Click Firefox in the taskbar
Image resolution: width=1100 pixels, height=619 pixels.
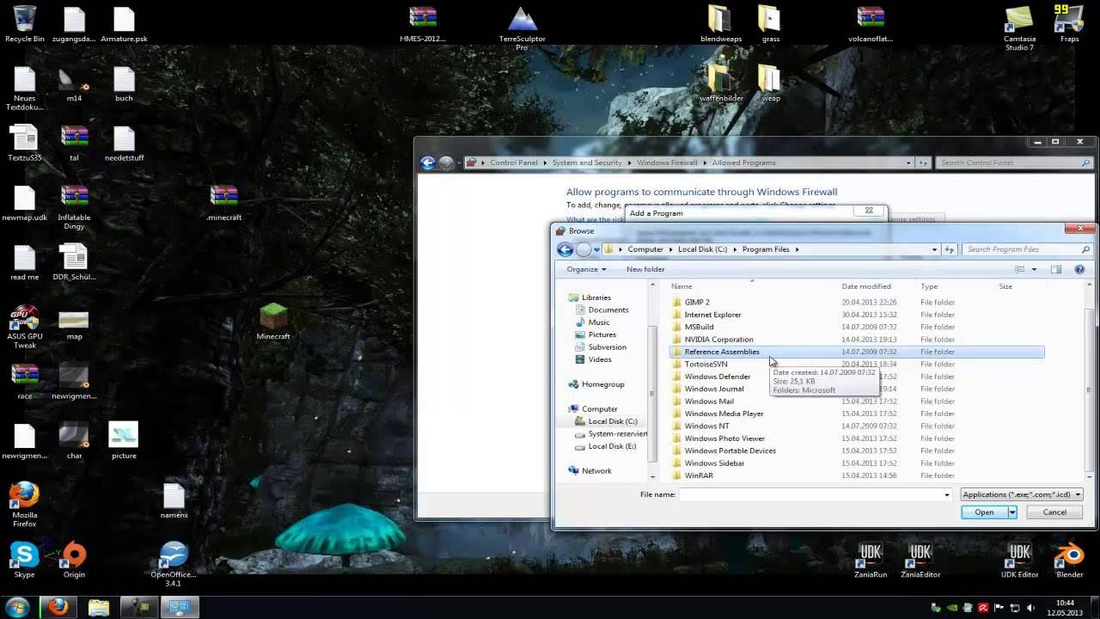click(x=58, y=607)
